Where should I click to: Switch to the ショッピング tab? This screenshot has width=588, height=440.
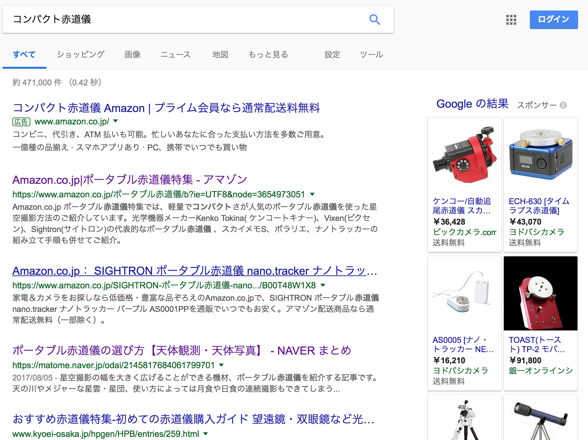pos(80,54)
